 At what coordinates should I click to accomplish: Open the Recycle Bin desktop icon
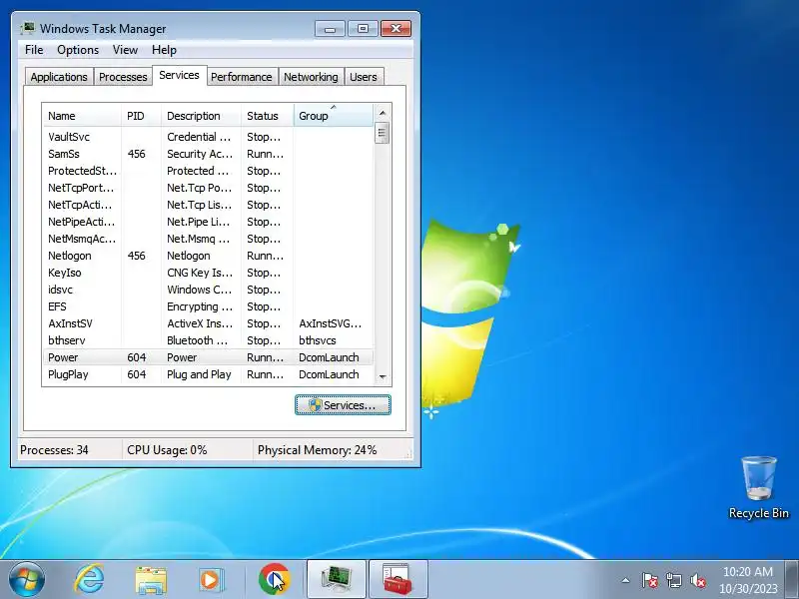pyautogui.click(x=759, y=487)
